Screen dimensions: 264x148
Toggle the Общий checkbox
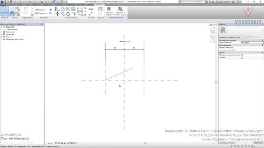(x=242, y=58)
